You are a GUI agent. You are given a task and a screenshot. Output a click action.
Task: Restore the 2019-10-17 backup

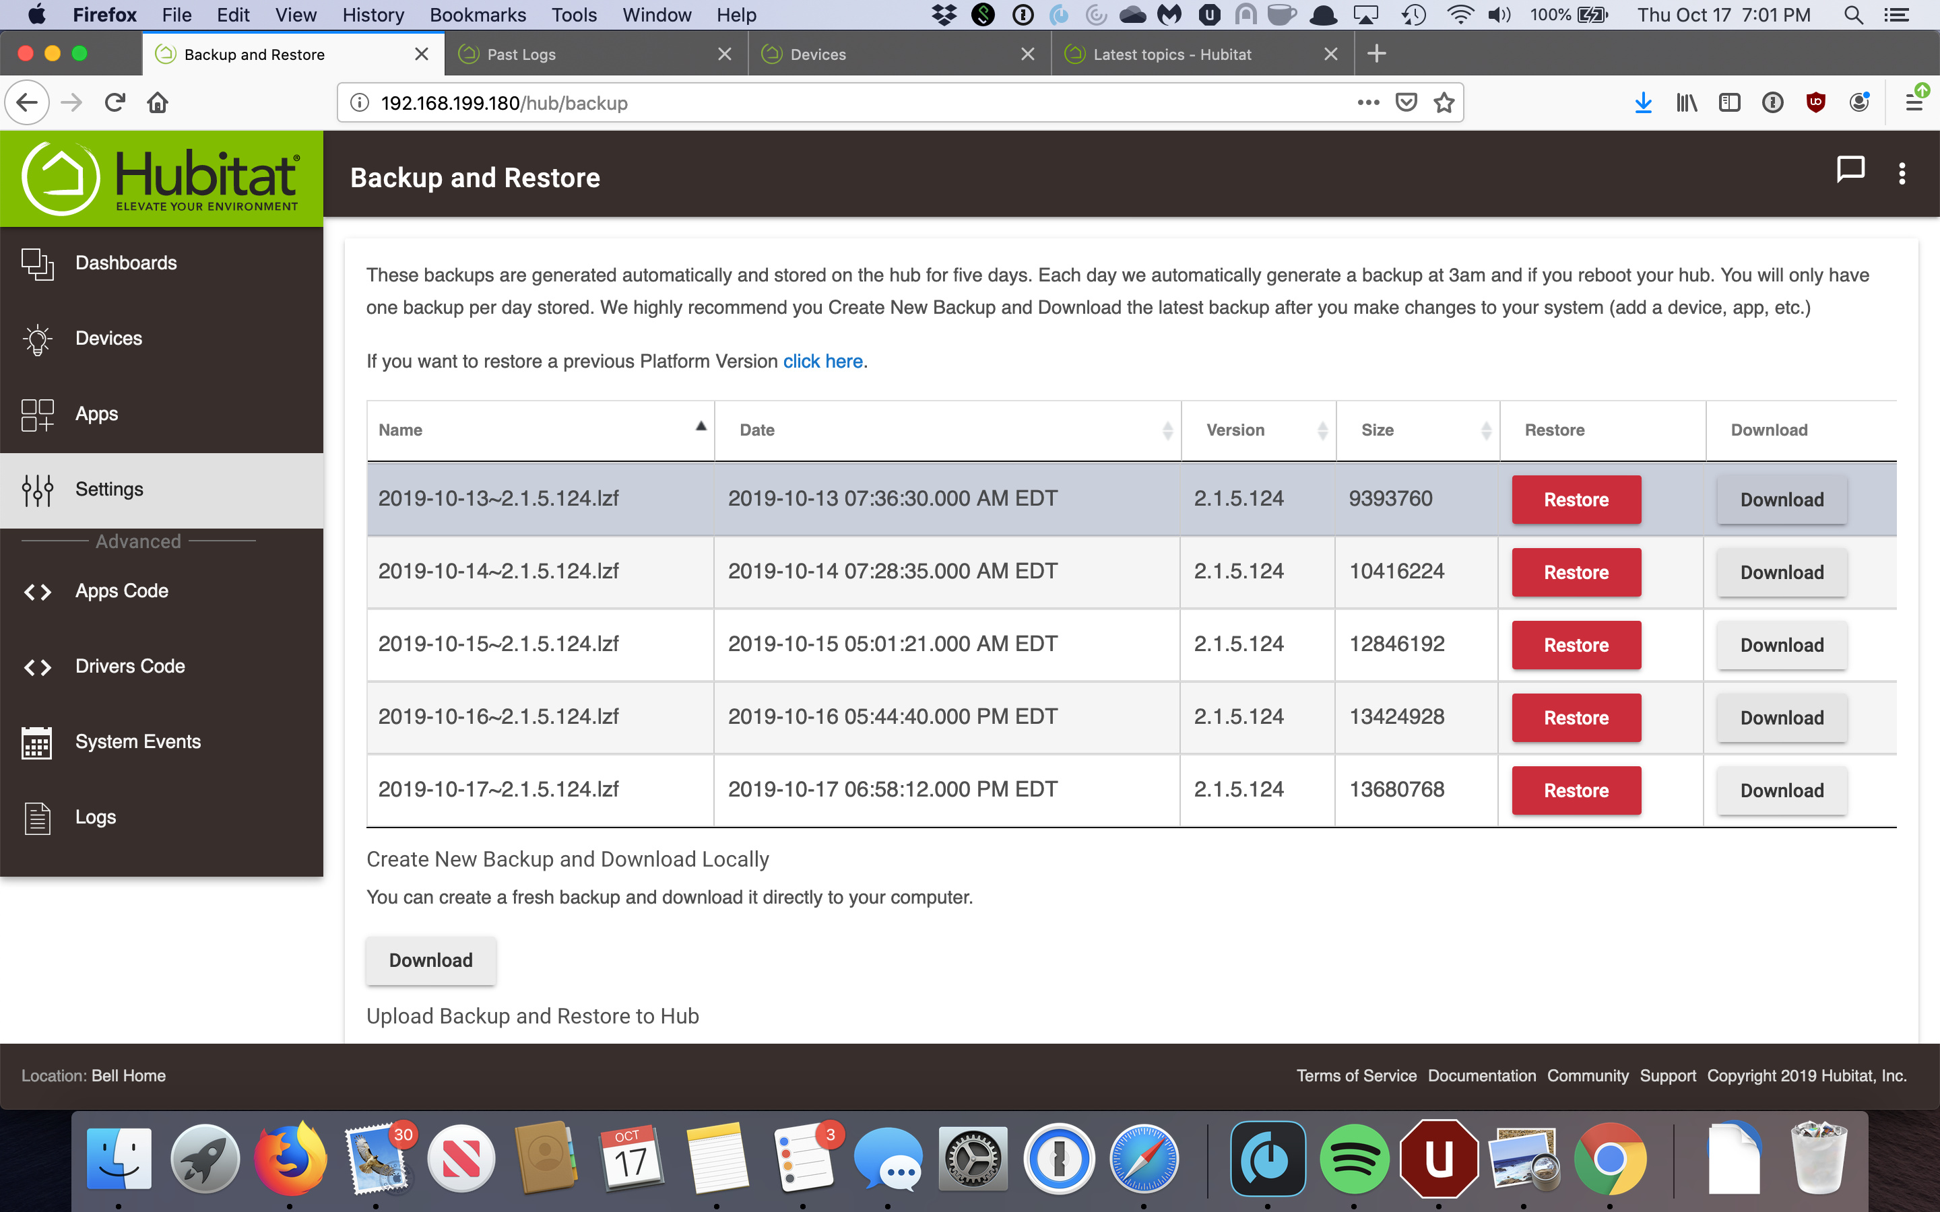(x=1576, y=790)
